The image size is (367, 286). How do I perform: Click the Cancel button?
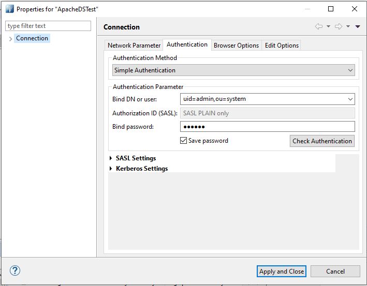click(335, 272)
